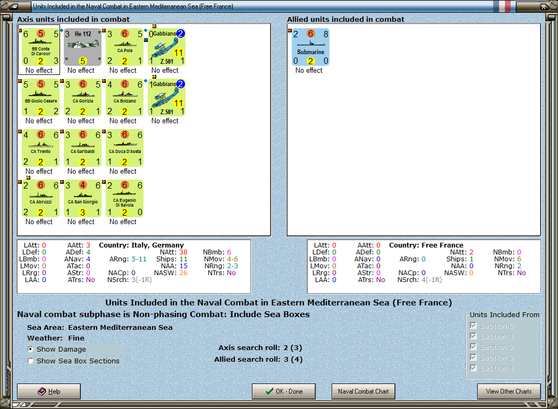Screen dimensions: 558x409
Task: Click the Country: Italy, Germany label
Action: pyautogui.click(x=141, y=245)
